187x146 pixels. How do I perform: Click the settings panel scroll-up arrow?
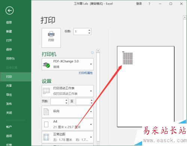click(x=98, y=51)
